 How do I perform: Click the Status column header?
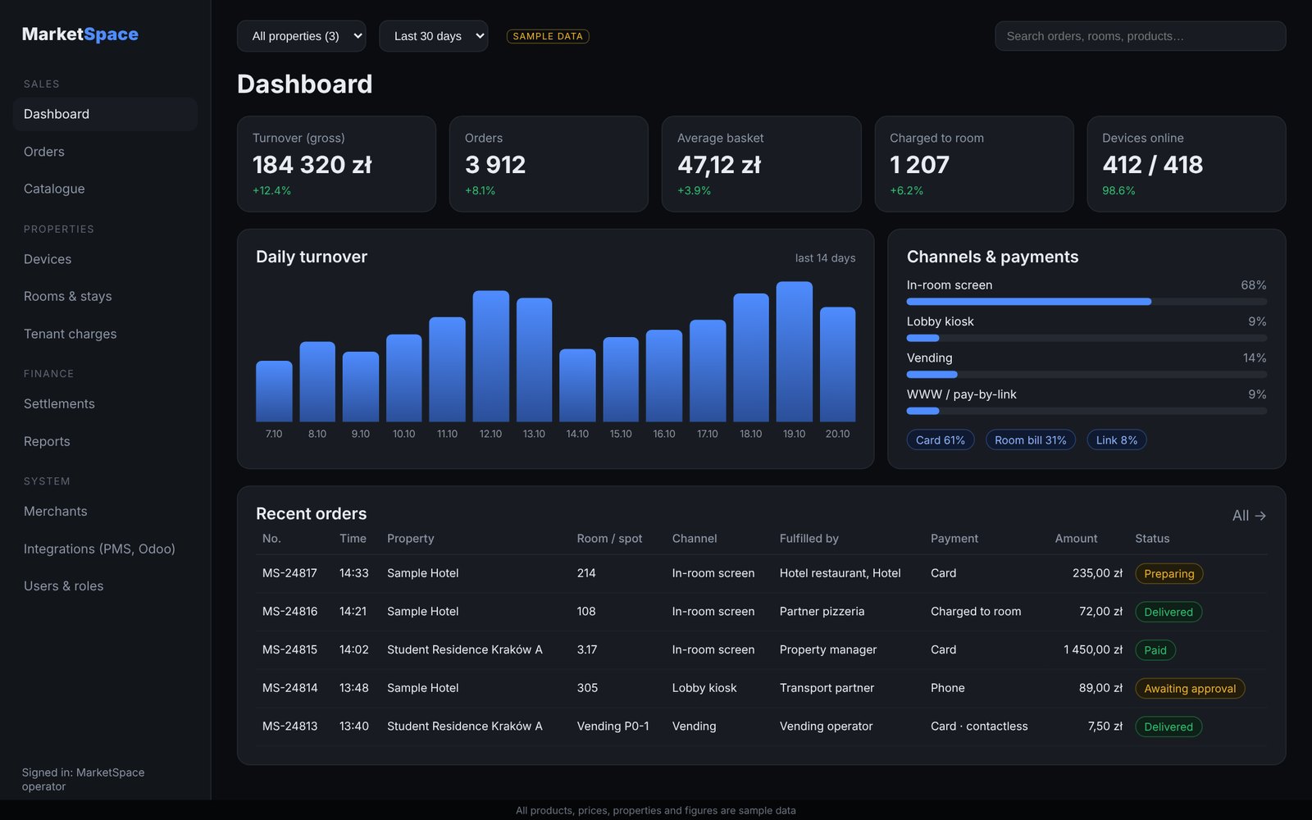coord(1152,539)
